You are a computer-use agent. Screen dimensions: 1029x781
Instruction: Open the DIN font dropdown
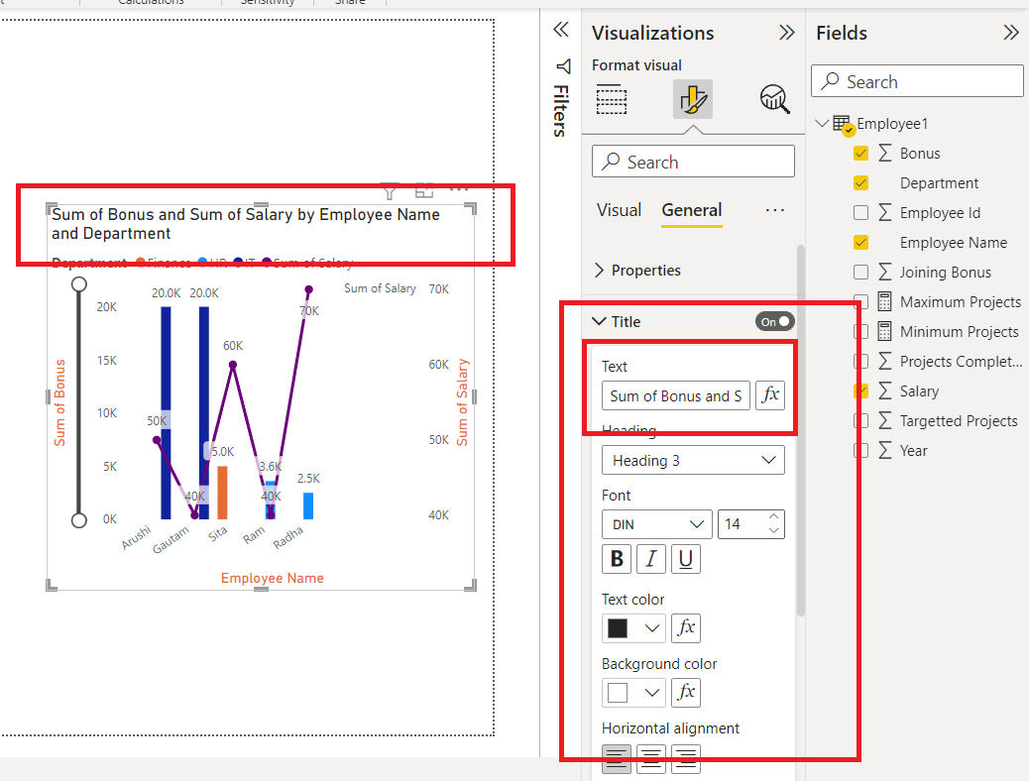[x=657, y=524]
